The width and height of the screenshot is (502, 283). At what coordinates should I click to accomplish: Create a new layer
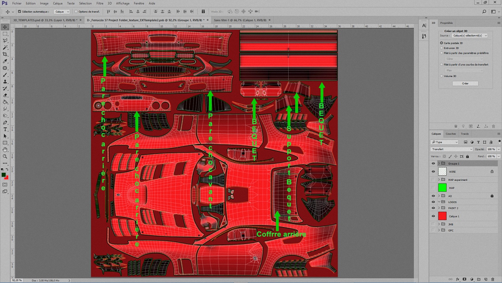coord(485,279)
